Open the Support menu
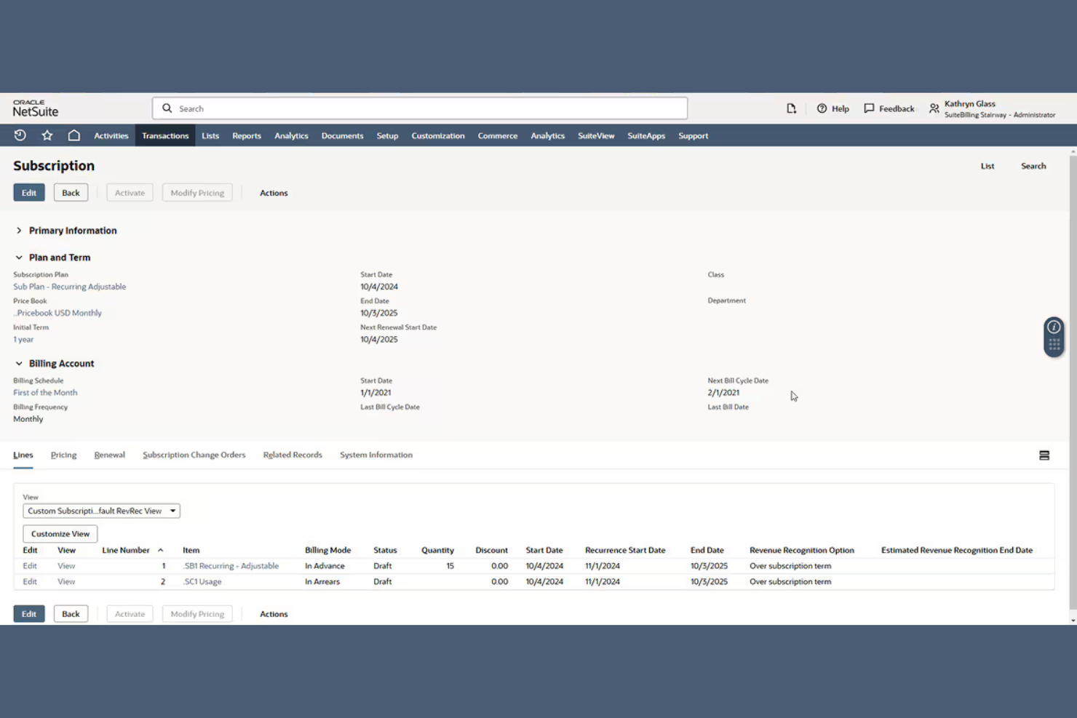Screen dimensions: 1077x718 693,135
